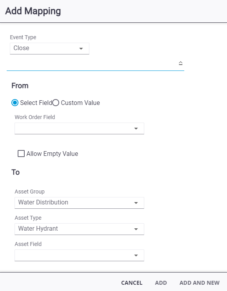Cancel the Add Mapping dialog
Screen dimensions: 227x291
pos(132,283)
